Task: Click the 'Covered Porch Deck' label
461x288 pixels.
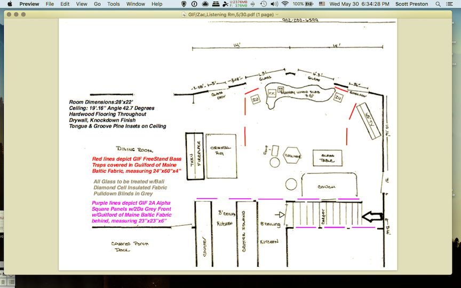Action: click(130, 246)
